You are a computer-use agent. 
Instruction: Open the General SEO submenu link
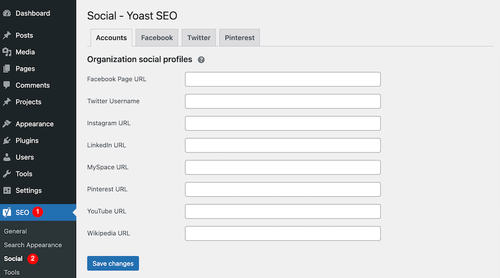click(x=15, y=231)
